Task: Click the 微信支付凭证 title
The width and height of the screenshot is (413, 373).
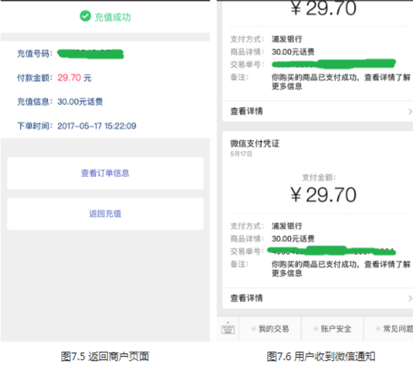Action: pos(255,143)
